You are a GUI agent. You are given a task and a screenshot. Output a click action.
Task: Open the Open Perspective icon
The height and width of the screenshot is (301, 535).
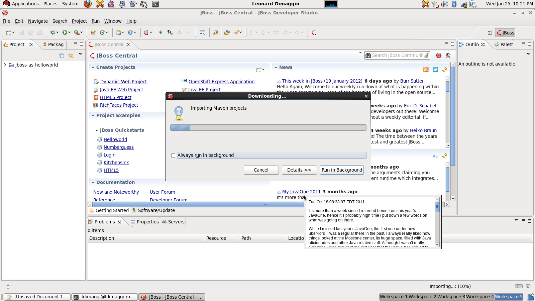click(490, 33)
